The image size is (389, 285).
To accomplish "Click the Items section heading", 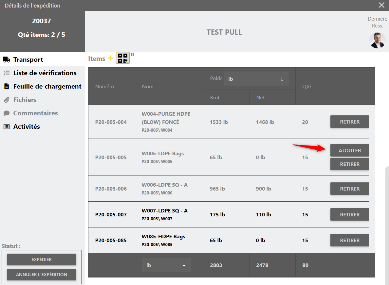I will [97, 59].
